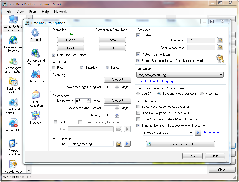Increase screenshot interval minutes
This screenshot has width=239, height=182.
(89, 100)
